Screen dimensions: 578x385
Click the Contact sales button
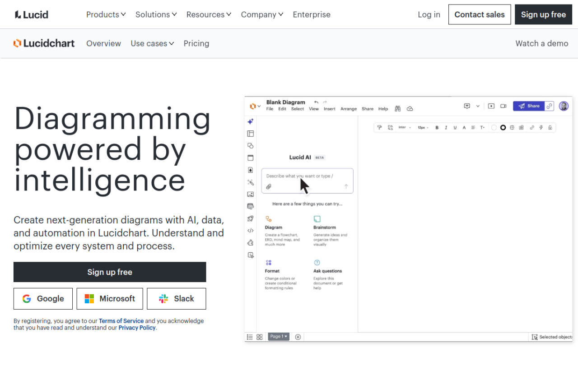point(479,14)
